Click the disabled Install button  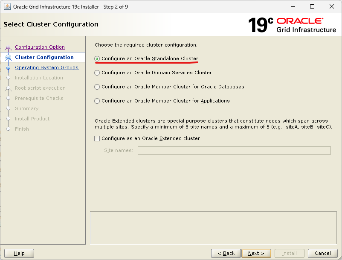tap(290, 253)
